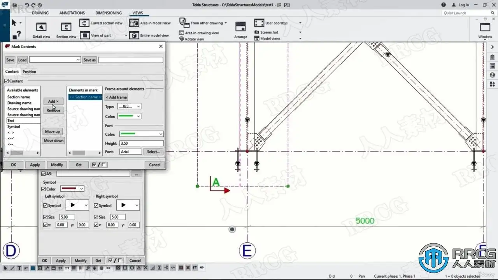Open the frame Color dropdown
Screen dimensions: 498x280
click(128, 116)
